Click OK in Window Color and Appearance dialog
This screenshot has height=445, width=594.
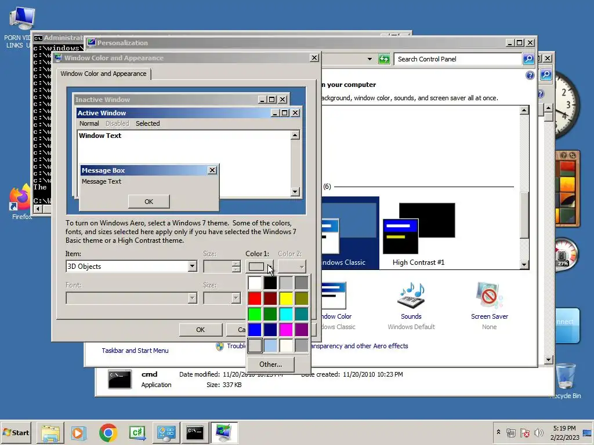coord(200,330)
